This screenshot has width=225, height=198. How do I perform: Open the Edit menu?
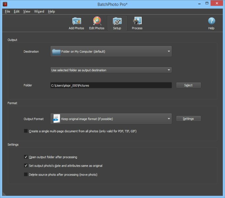pos(17,11)
